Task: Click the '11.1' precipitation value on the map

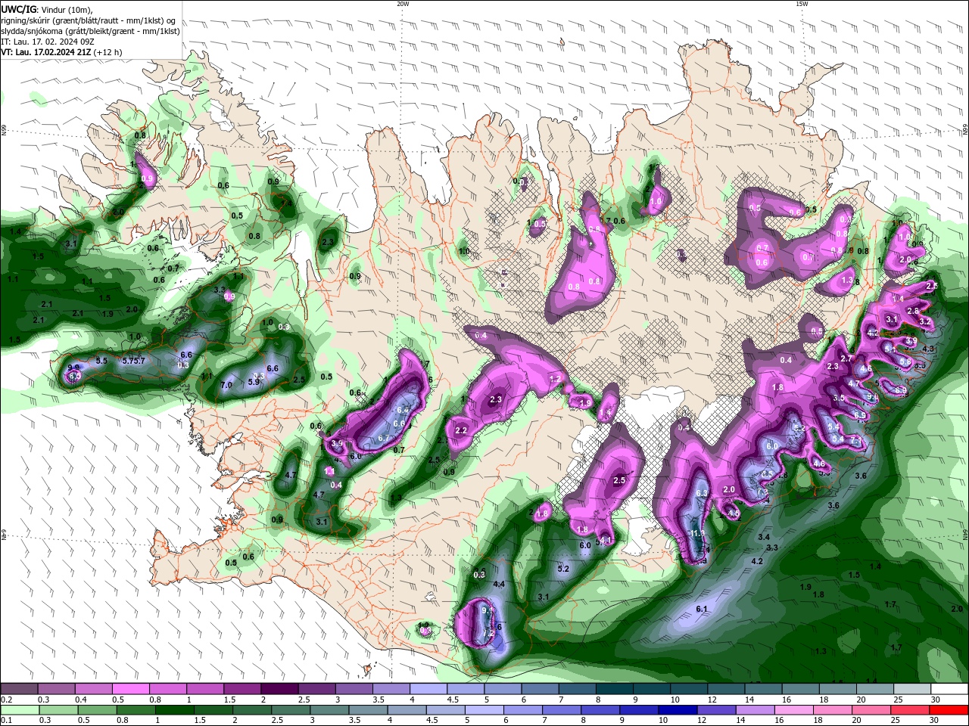Action: pos(698,533)
